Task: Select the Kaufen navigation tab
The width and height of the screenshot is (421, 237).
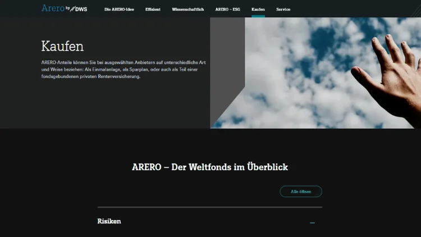Action: pos(258,10)
